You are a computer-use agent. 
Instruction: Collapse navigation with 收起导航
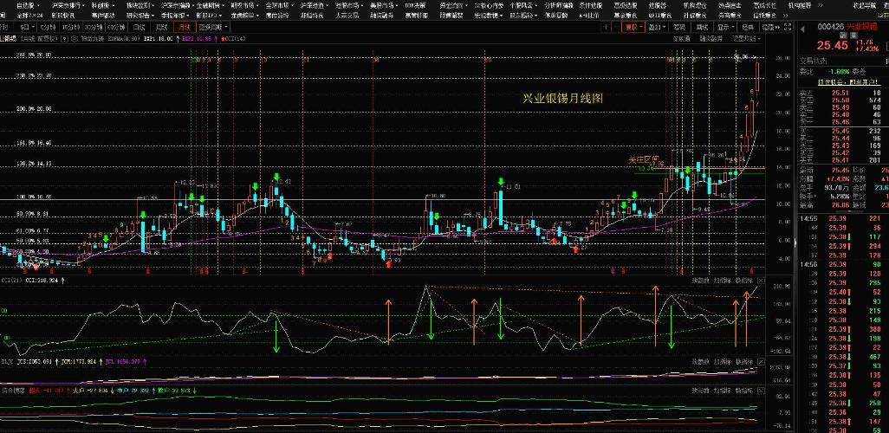pyautogui.click(x=866, y=5)
